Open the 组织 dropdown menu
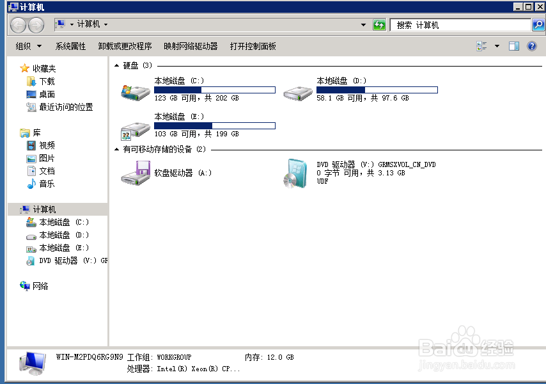This screenshot has height=384, width=546. click(28, 46)
